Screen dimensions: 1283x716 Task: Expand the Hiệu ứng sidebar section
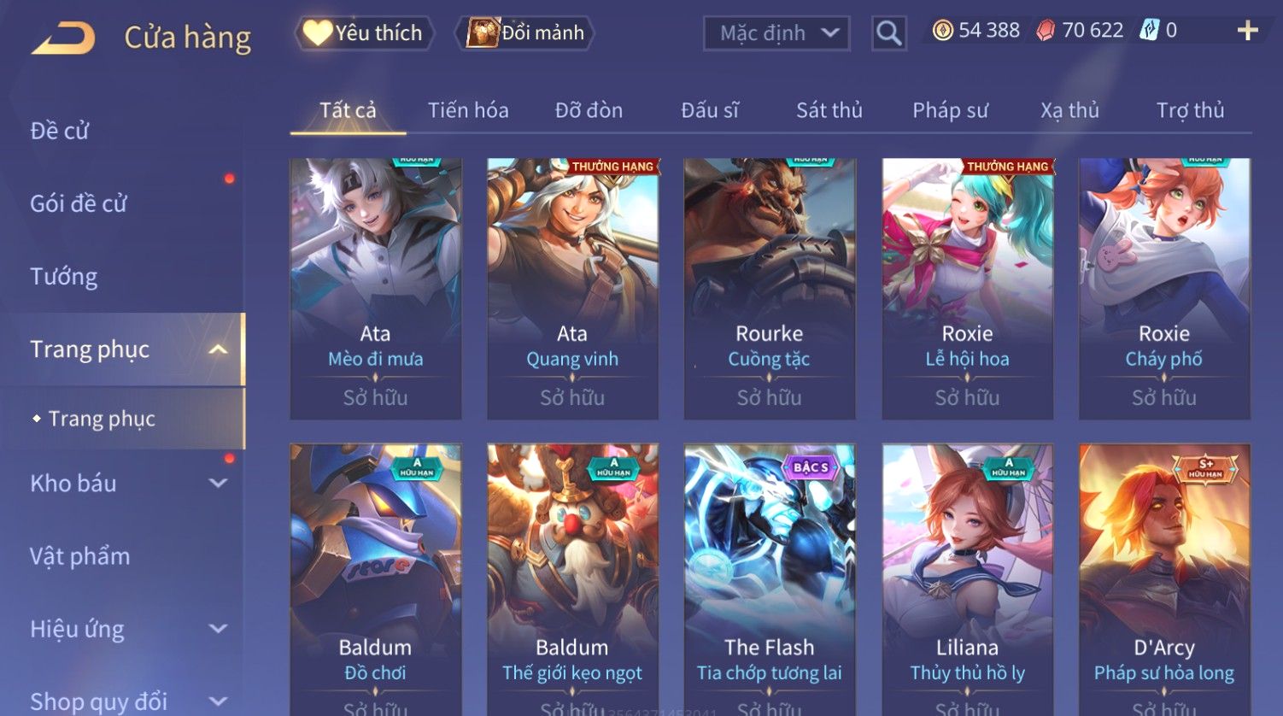click(x=218, y=629)
